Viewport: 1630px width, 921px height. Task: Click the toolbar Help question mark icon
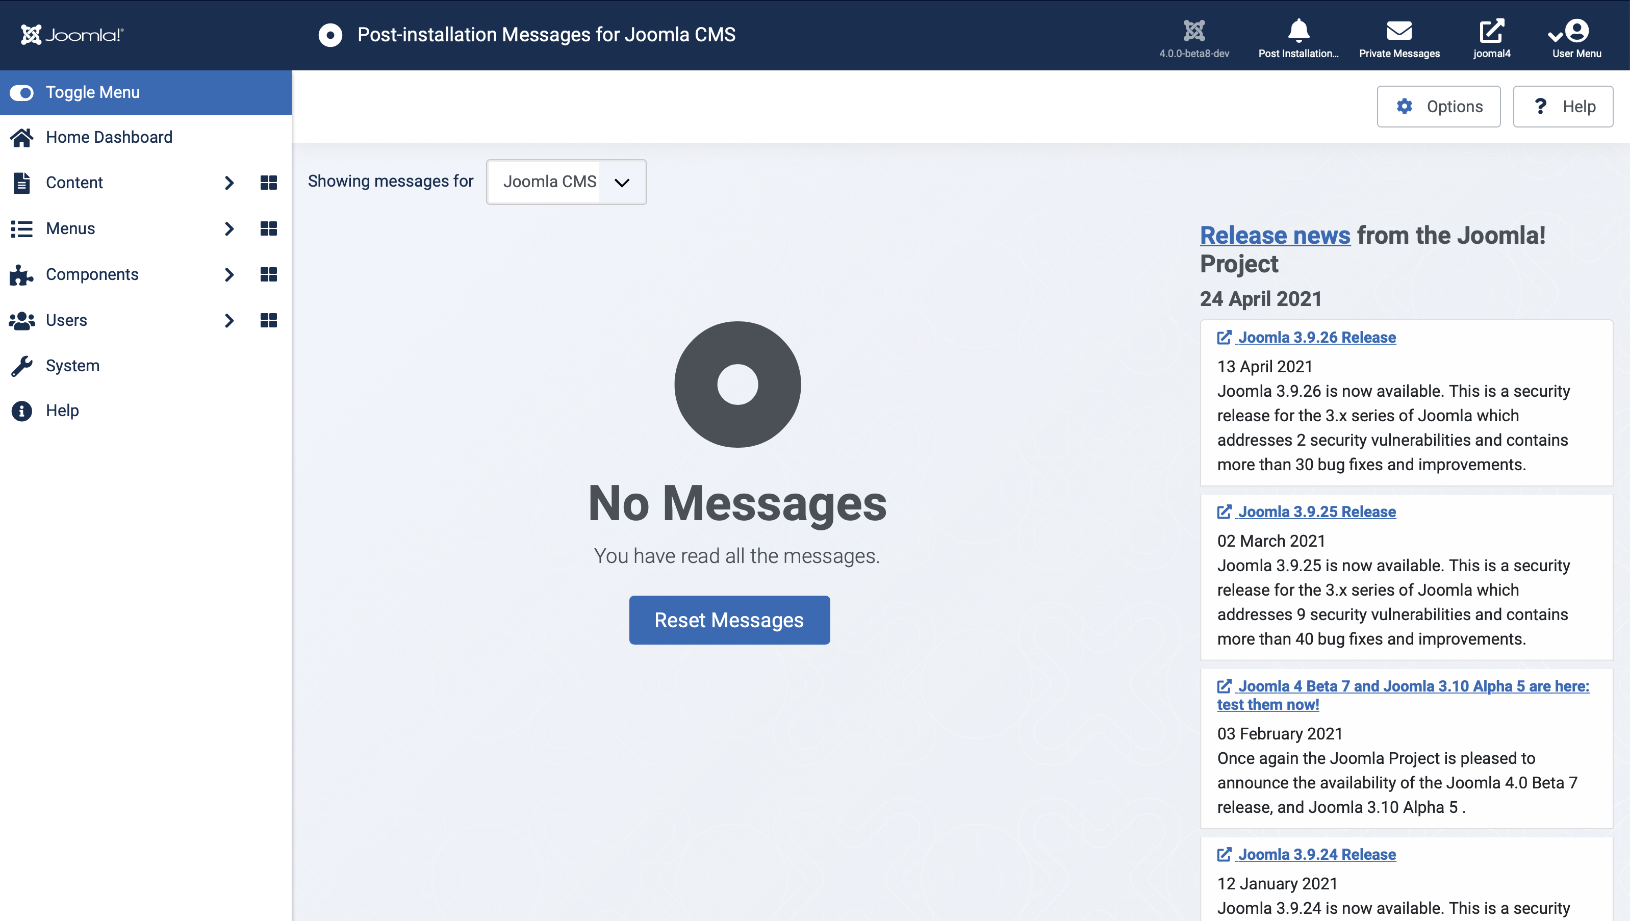[1541, 106]
